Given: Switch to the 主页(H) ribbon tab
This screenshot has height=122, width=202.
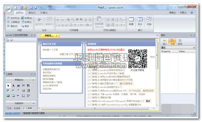Looking at the screenshot, I should tap(20, 13).
